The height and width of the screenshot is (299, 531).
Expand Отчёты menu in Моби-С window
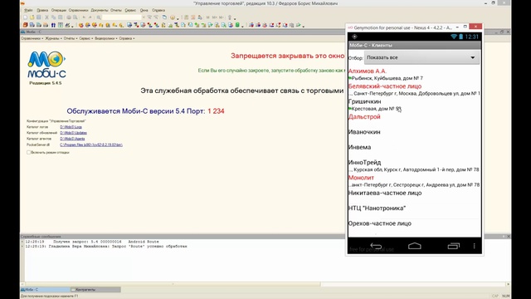pos(70,38)
